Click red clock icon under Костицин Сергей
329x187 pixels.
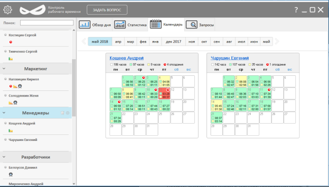[11, 42]
